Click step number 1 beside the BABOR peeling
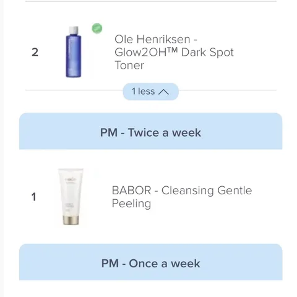This screenshot has height=297, width=297. tap(34, 197)
